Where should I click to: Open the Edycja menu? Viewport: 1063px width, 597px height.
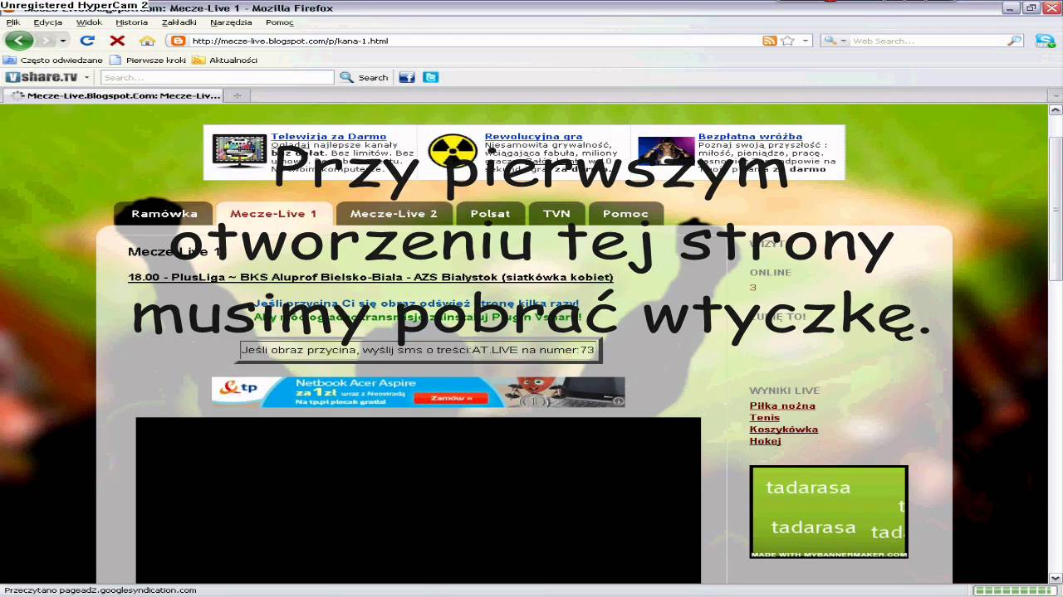pos(48,22)
